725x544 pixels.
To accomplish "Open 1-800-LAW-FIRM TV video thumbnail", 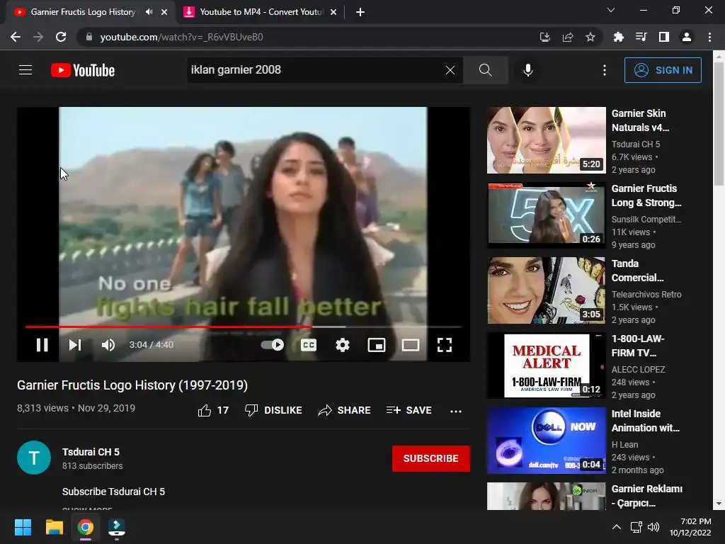I will 547,365.
